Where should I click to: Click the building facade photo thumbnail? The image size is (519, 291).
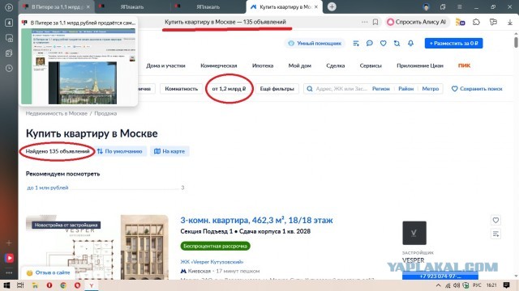144,247
